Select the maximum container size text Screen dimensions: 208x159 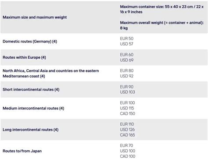pos(162,9)
